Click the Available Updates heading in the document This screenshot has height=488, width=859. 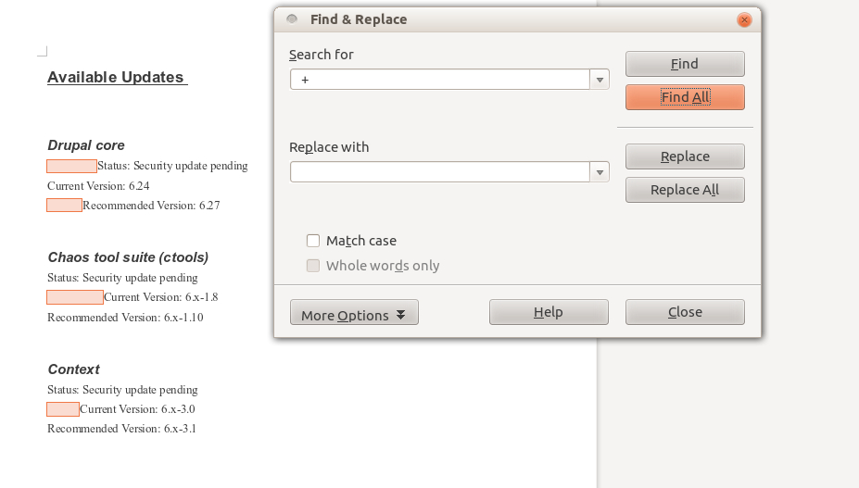[x=116, y=78]
